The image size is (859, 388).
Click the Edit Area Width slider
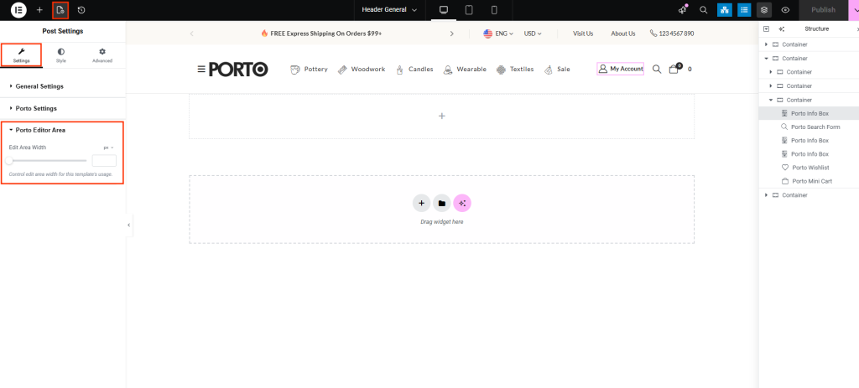click(47, 160)
